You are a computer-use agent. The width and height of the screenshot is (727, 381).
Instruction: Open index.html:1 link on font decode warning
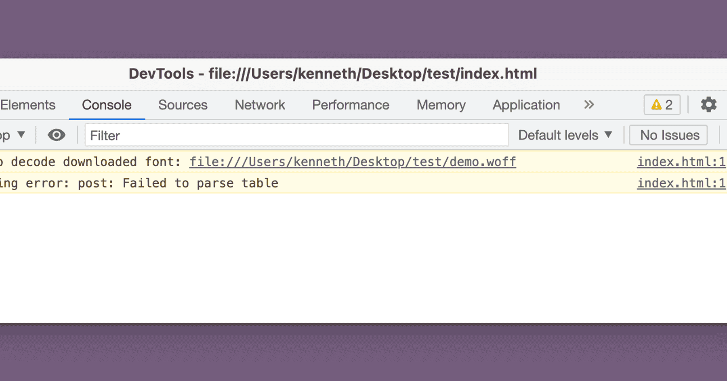[681, 162]
